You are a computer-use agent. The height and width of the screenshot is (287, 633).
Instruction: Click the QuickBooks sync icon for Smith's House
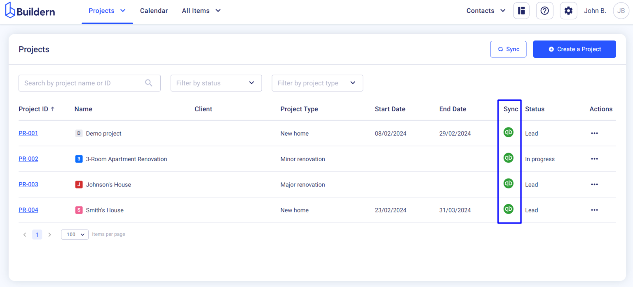tap(509, 209)
